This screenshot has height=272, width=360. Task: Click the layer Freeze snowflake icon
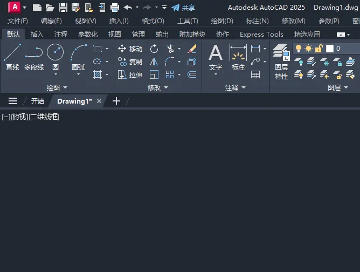click(x=324, y=62)
